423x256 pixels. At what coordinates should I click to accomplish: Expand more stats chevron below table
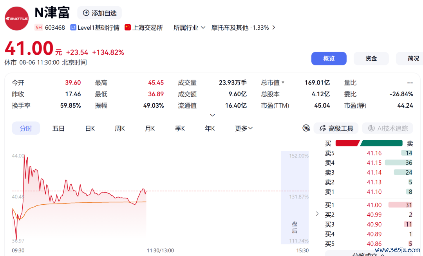click(213, 115)
